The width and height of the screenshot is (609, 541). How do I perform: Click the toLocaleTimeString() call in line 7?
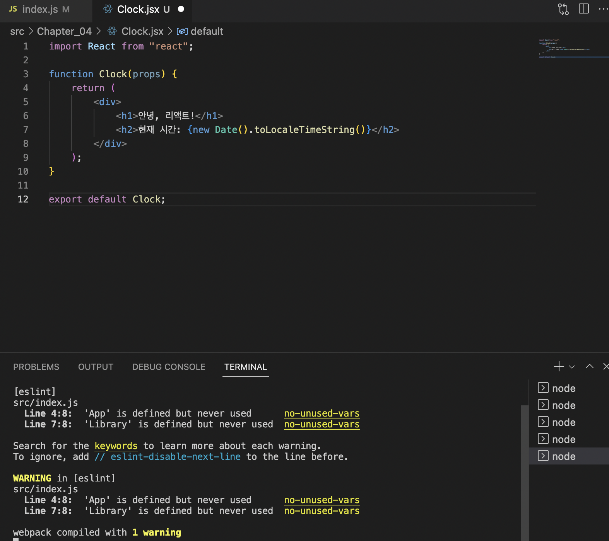(x=310, y=130)
